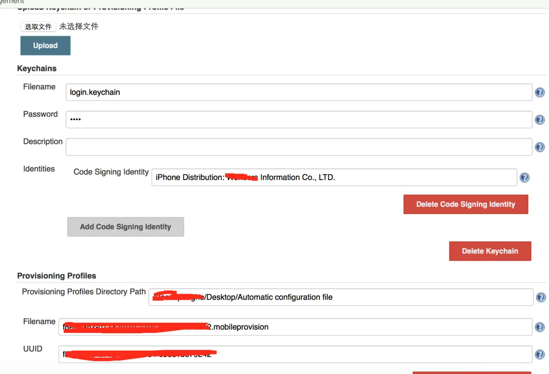This screenshot has width=549, height=374.
Task: Delete the login keychain
Action: pos(490,251)
